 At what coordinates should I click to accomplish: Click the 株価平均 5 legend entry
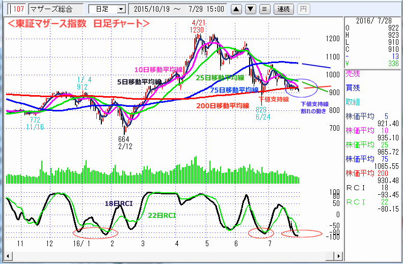tap(367, 116)
